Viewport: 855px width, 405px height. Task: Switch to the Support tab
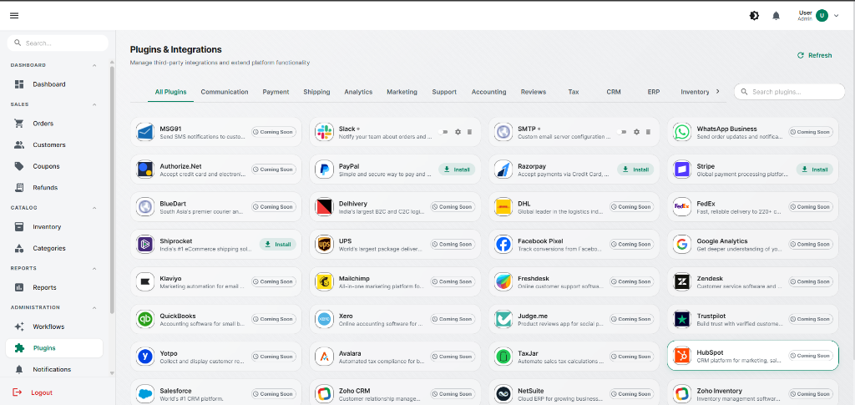(444, 92)
